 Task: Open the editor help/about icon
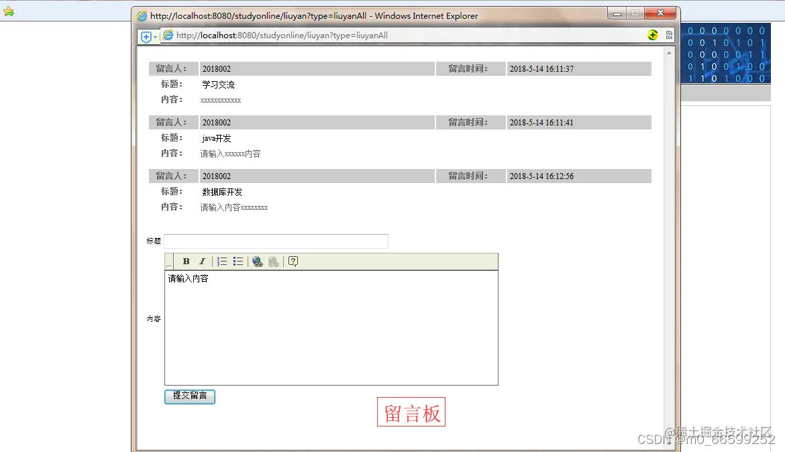tap(293, 262)
